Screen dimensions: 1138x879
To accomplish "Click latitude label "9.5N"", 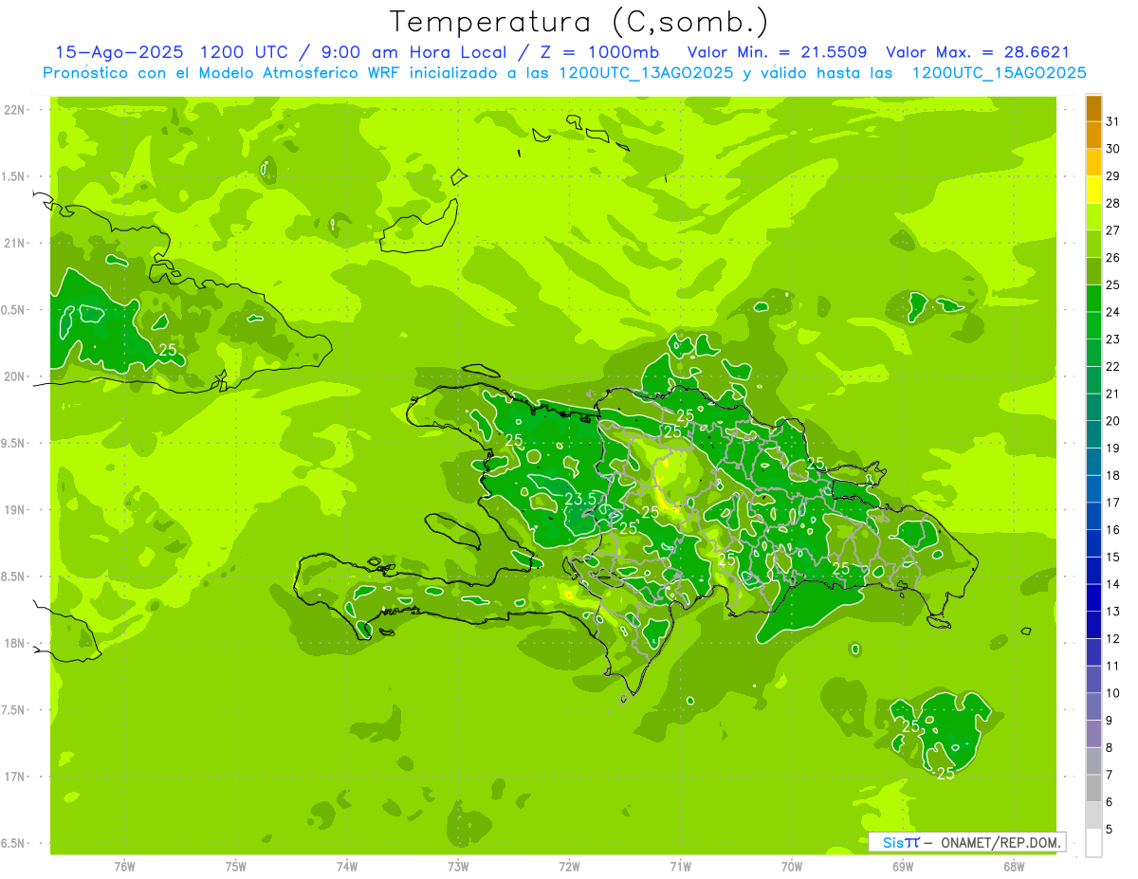I will pos(14,443).
